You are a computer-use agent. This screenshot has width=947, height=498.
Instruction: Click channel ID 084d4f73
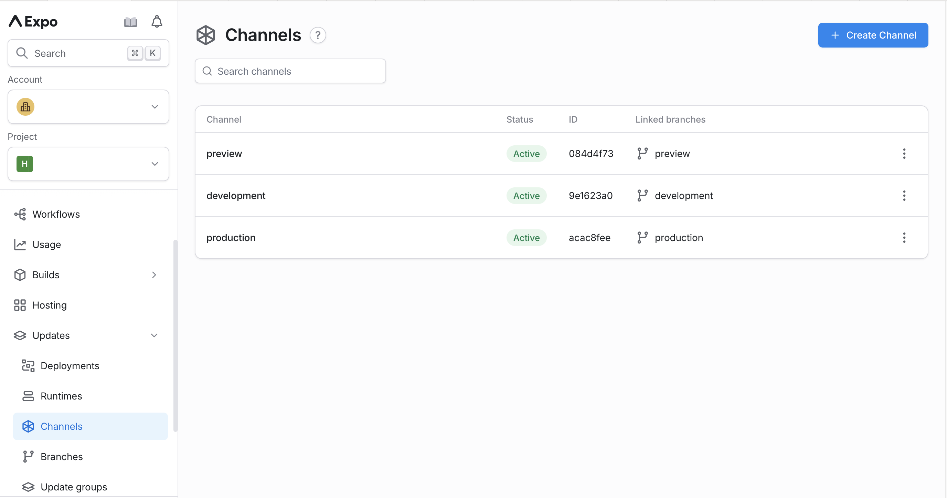click(x=591, y=154)
